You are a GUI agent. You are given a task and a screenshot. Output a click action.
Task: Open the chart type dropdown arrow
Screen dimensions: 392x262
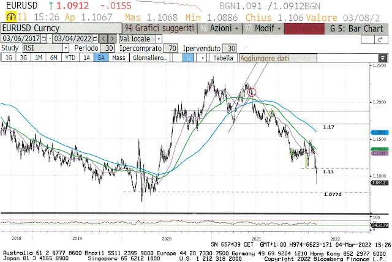[202, 58]
